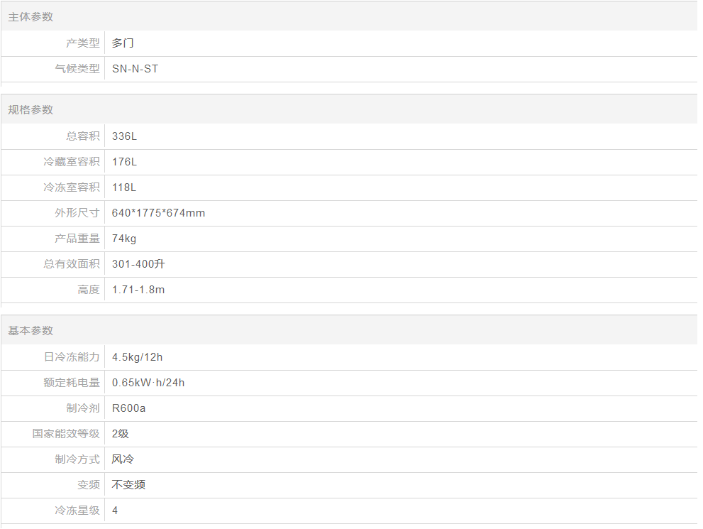This screenshot has width=703, height=529.
Task: Click refrigerant value R600a
Action: point(128,408)
